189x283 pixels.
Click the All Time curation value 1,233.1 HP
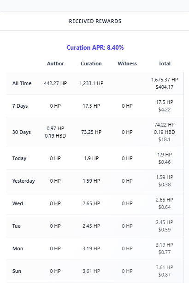click(x=91, y=83)
